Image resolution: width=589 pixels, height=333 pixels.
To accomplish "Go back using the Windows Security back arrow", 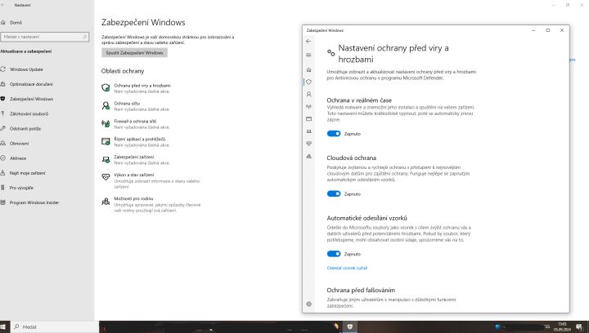I will (308, 41).
